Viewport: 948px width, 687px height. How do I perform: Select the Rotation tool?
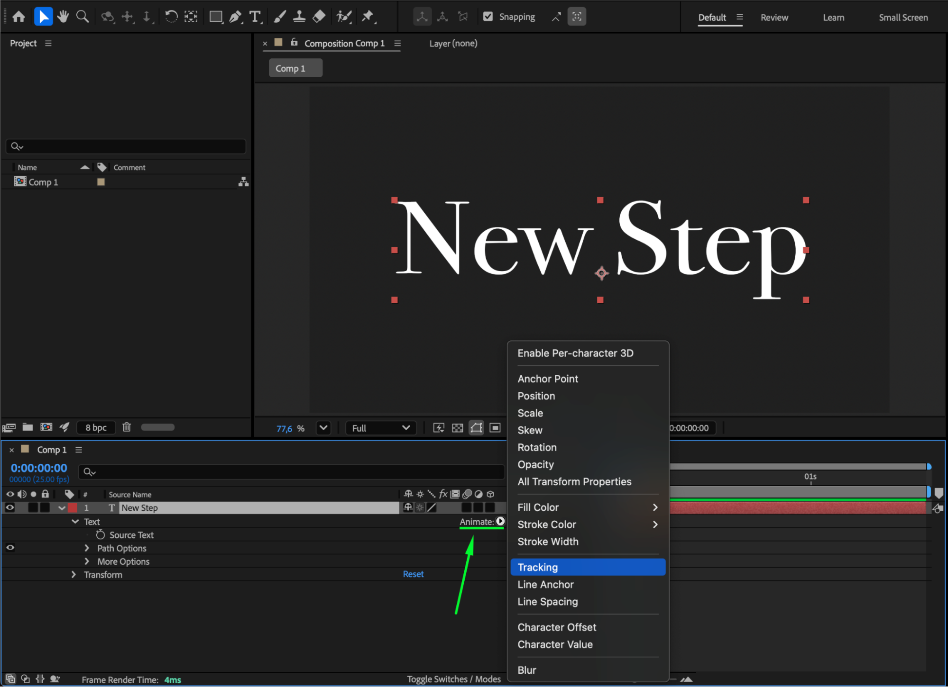point(171,17)
